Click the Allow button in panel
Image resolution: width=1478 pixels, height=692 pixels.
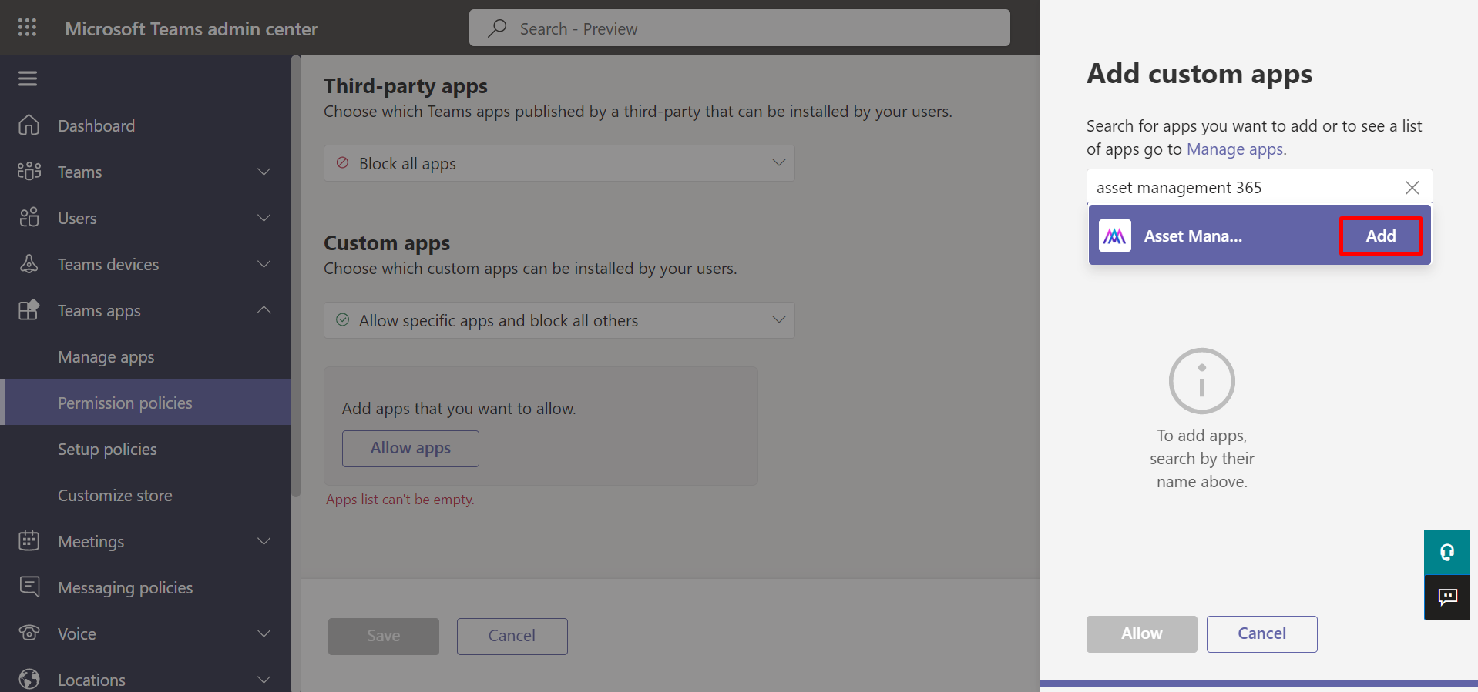[1141, 633]
